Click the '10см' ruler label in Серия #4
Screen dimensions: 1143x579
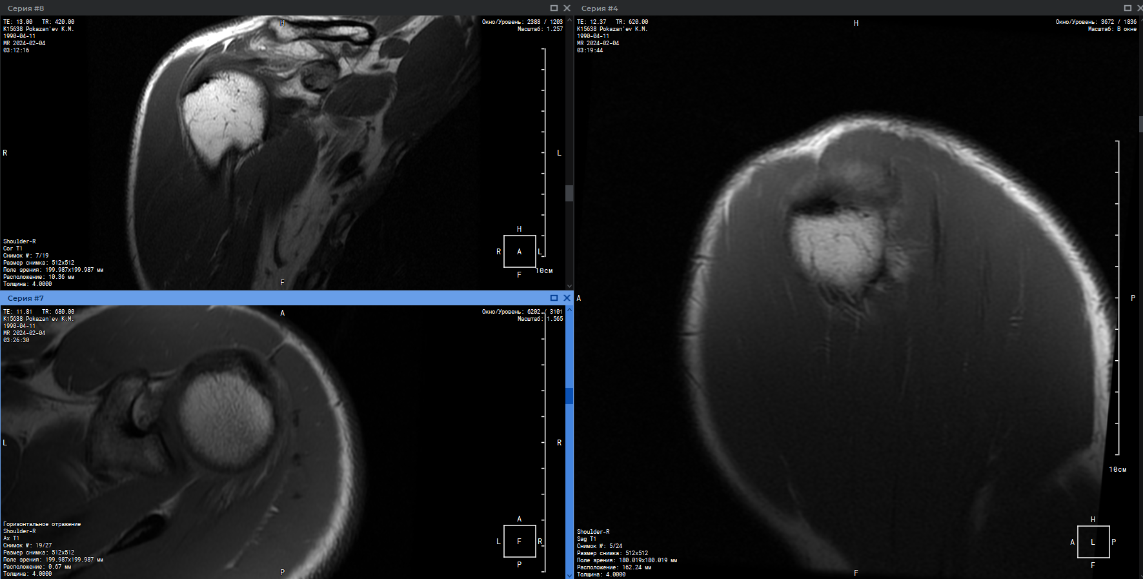(x=1118, y=470)
